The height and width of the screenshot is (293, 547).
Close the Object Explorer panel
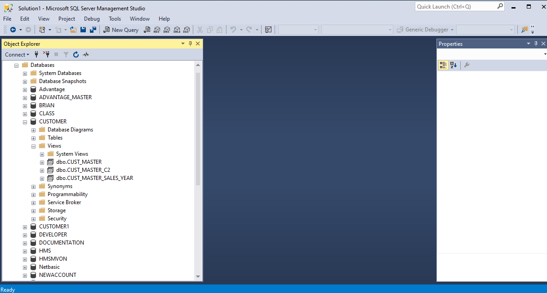198,44
